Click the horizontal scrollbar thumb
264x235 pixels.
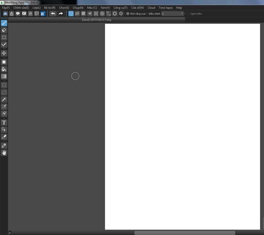click(185, 233)
